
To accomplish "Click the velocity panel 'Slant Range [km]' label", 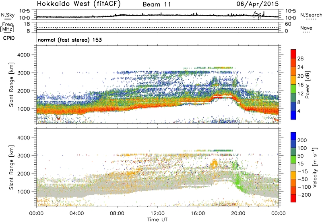I will [x=11, y=168].
